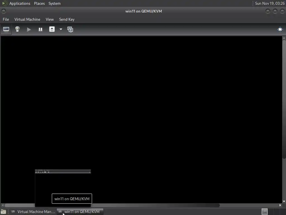Image resolution: width=286 pixels, height=215 pixels.
Task: Click the show desktop icon in bottom panel
Action: tap(3, 212)
